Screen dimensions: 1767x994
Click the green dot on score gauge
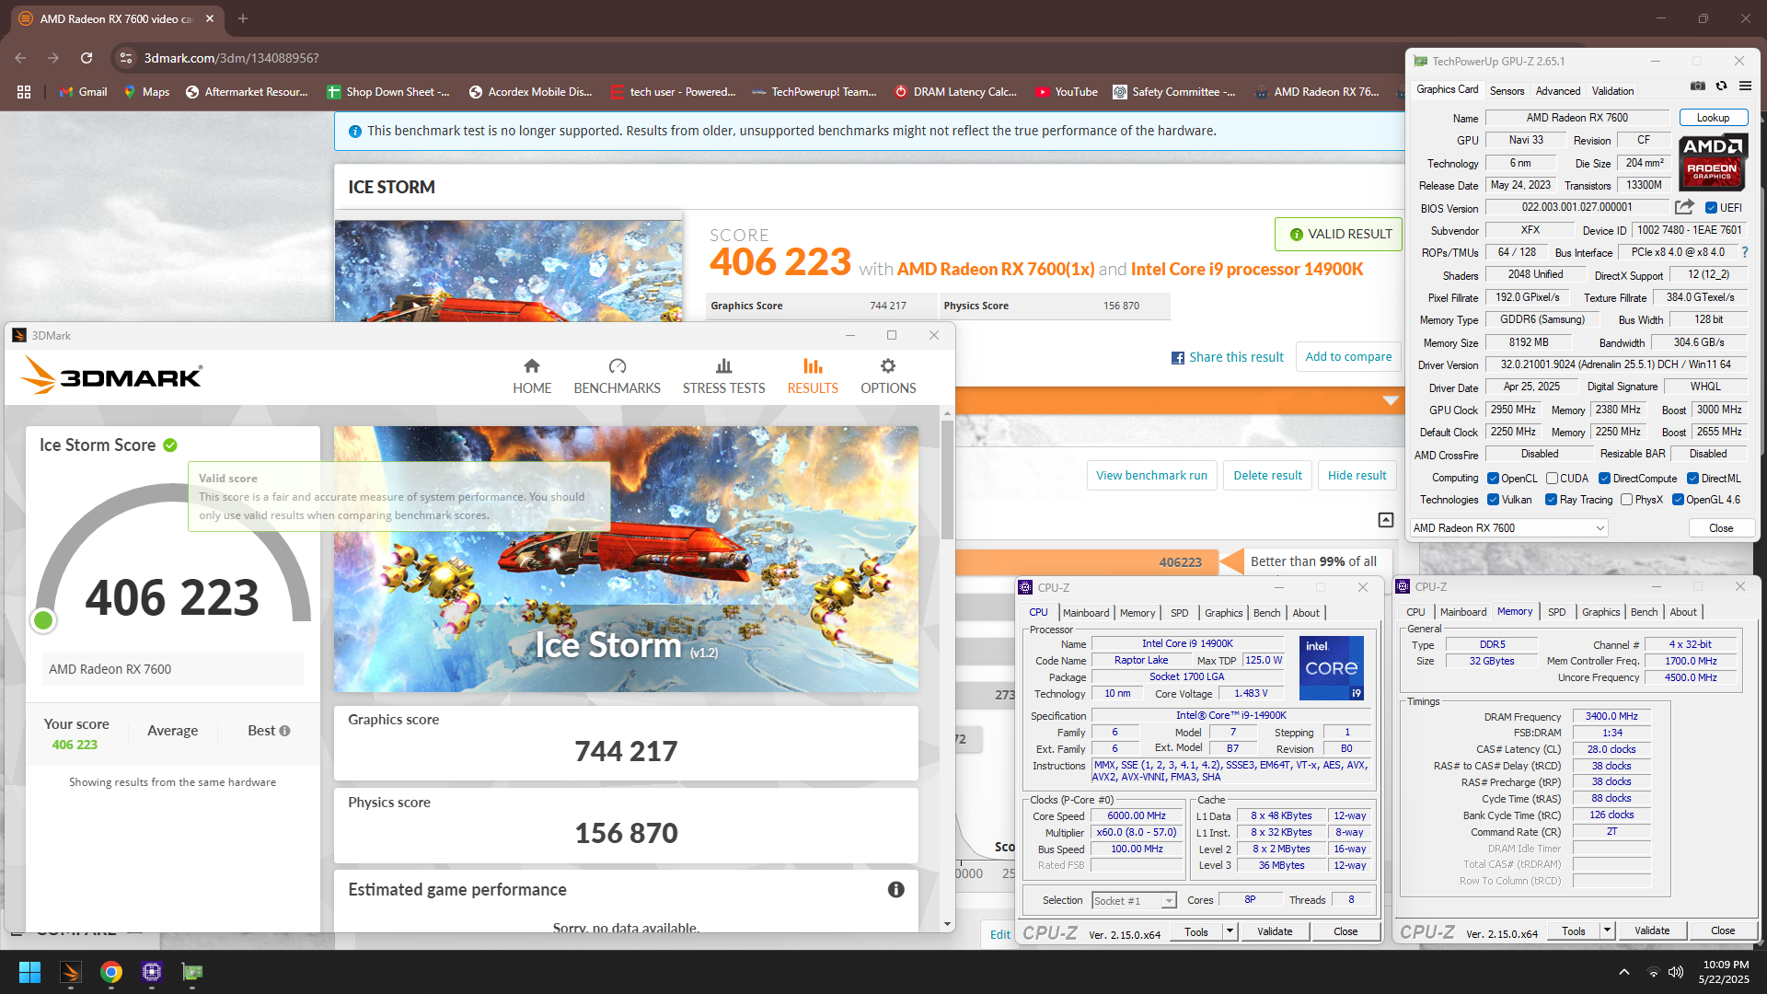(43, 621)
